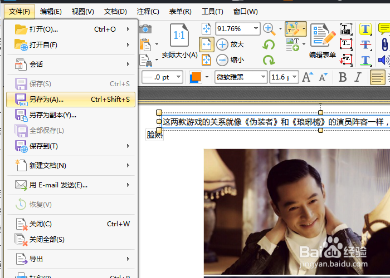This screenshot has height=278, width=390.
Task: Choose 关闭(C) in File menu
Action: coord(71,224)
